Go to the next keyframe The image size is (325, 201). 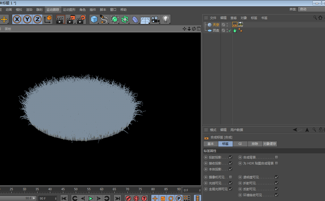tap(106, 198)
